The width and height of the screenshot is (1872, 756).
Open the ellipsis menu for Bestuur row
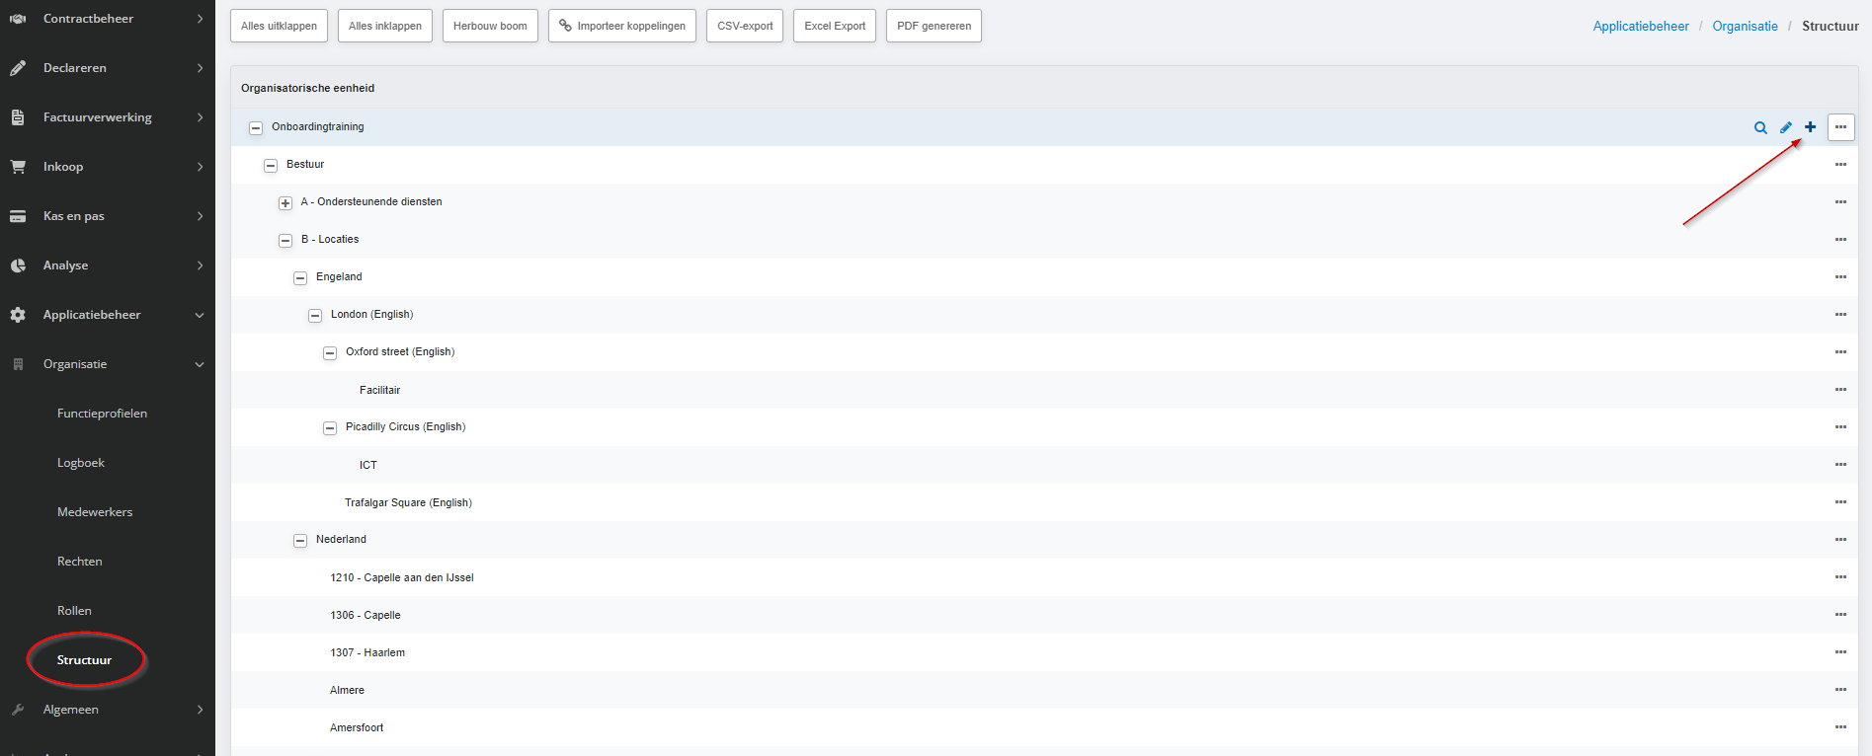tap(1840, 165)
